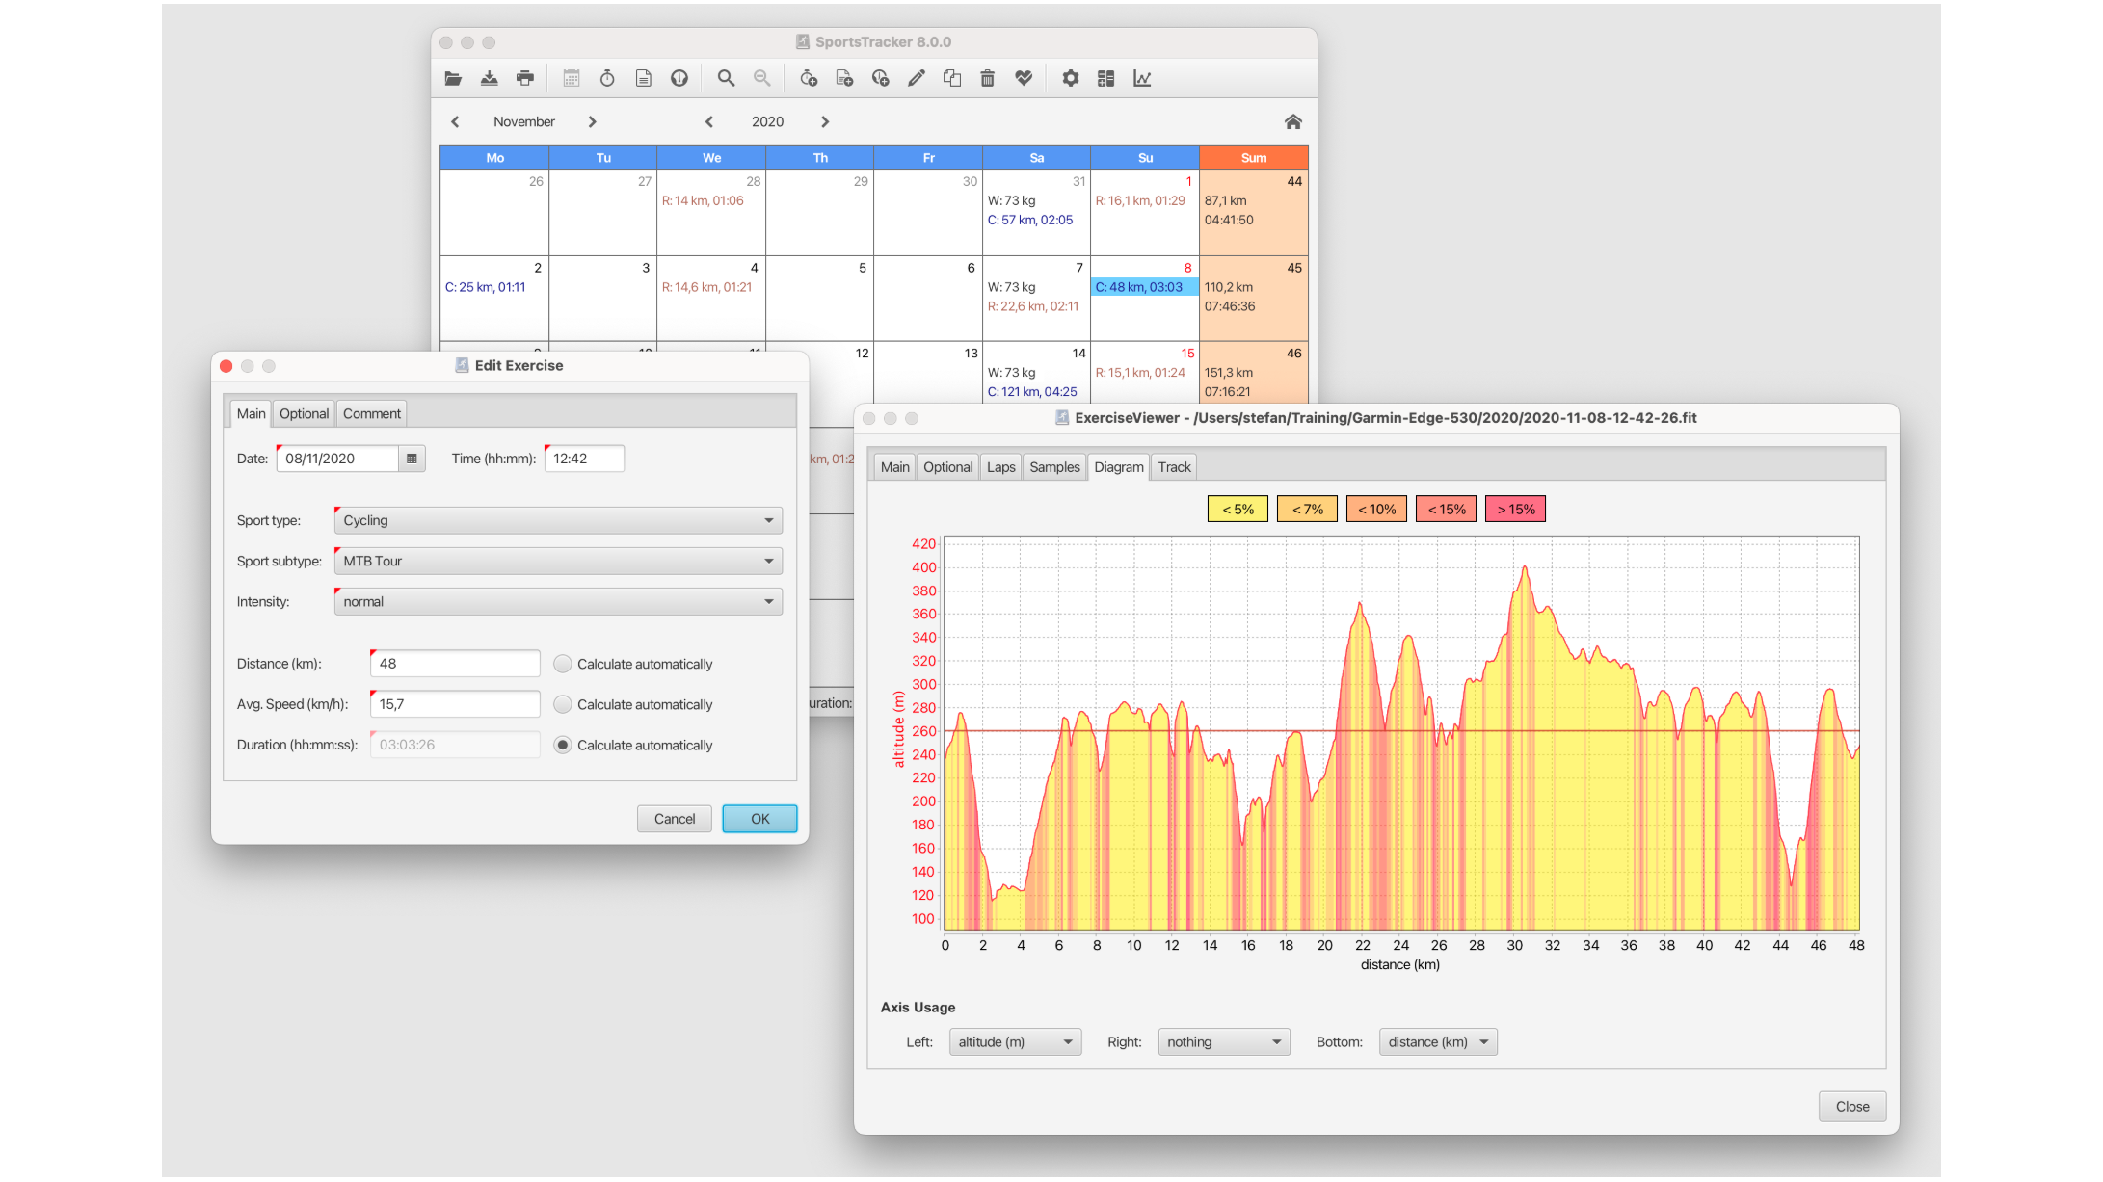The width and height of the screenshot is (2103, 1182).
Task: Click the > 15% slope color legend swatch
Action: pyautogui.click(x=1516, y=510)
